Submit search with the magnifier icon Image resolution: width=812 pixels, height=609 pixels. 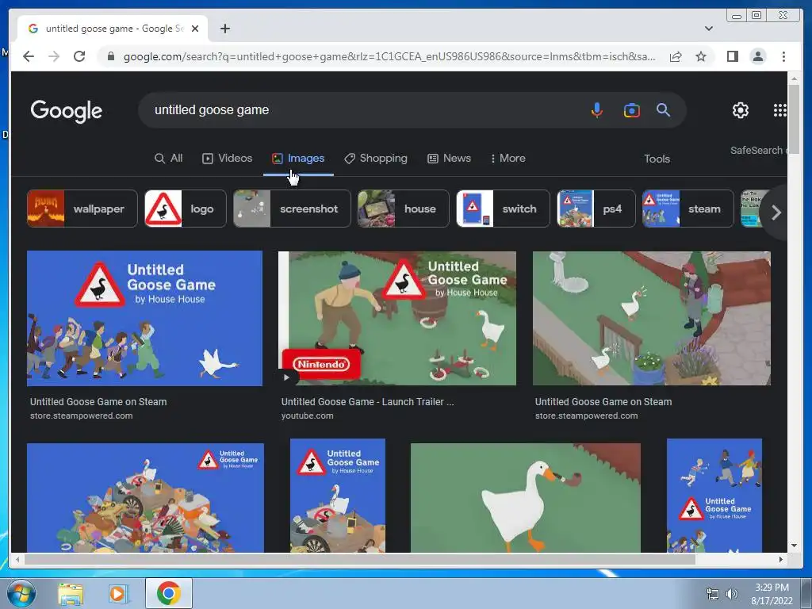tap(664, 109)
